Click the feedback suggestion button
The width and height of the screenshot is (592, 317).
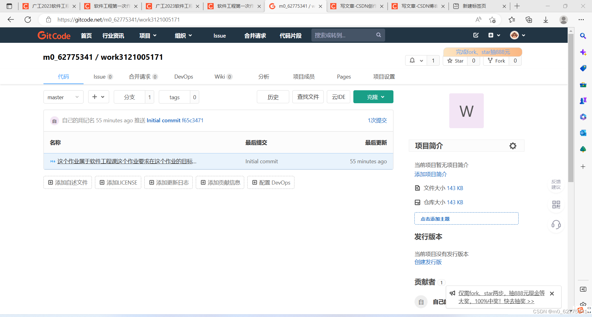coord(556,184)
